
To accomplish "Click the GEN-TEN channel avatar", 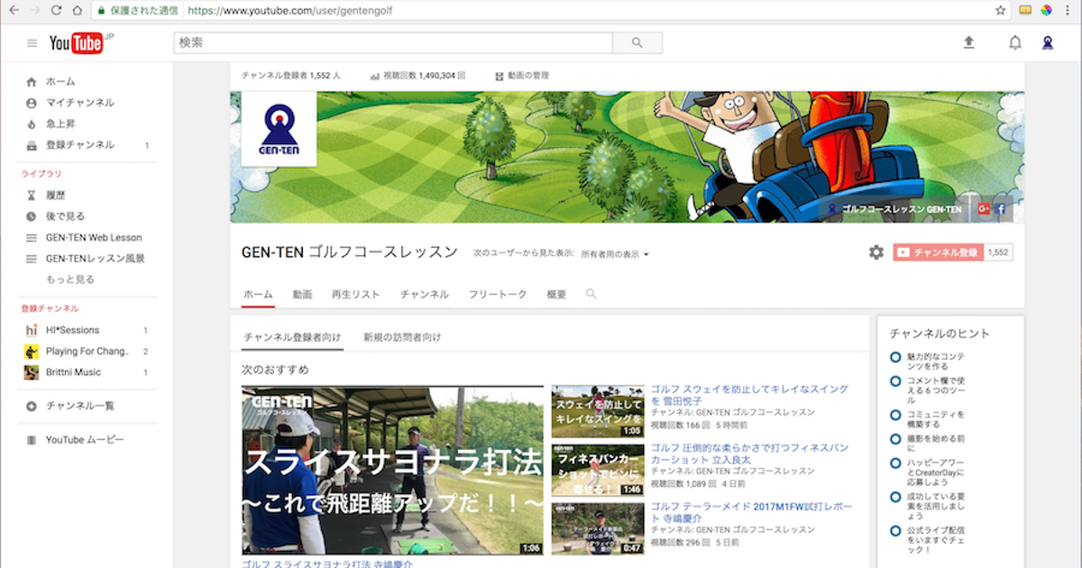I will [279, 128].
